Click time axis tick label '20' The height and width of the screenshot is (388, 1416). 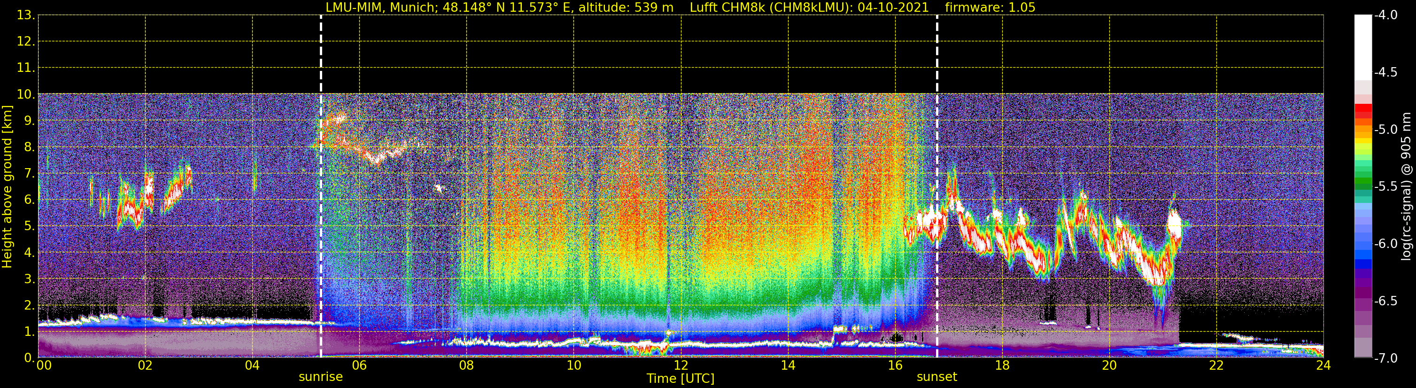point(1109,365)
